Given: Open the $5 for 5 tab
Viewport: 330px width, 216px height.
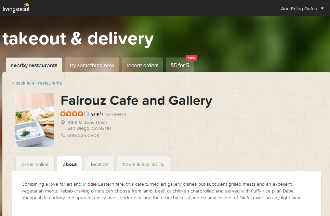Looking at the screenshot, I should point(180,65).
